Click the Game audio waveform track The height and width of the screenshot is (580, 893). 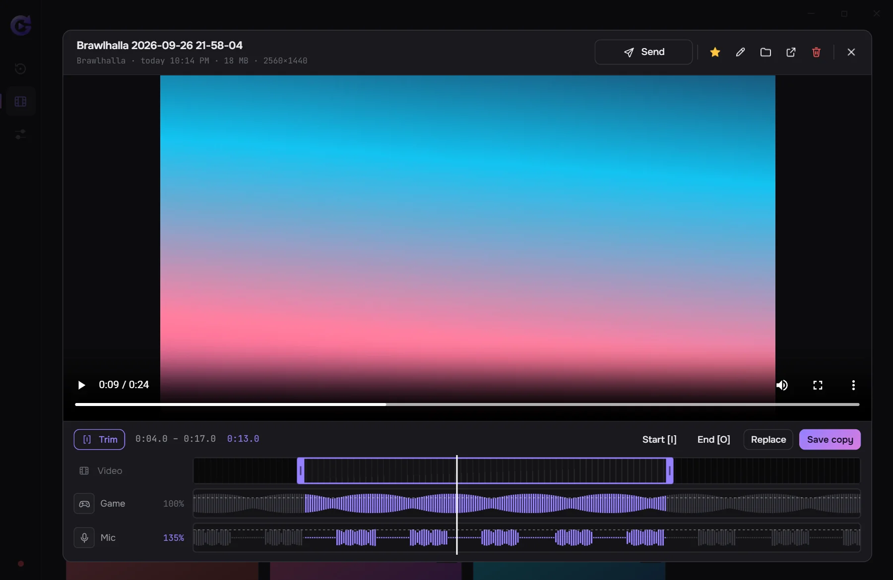point(526,504)
